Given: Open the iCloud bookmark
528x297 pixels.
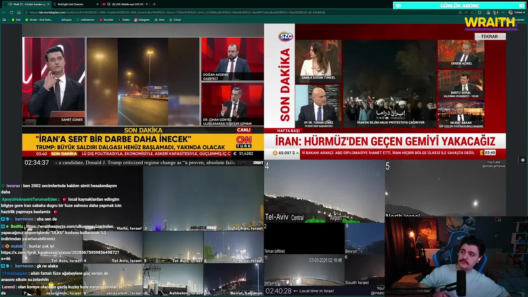Looking at the screenshot, I should (x=175, y=20).
